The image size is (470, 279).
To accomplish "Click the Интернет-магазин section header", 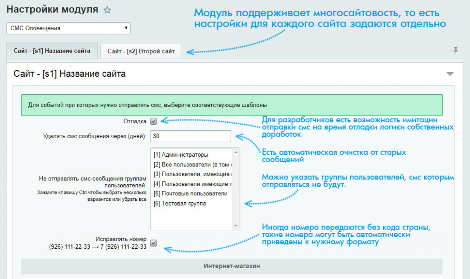I will tap(232, 266).
